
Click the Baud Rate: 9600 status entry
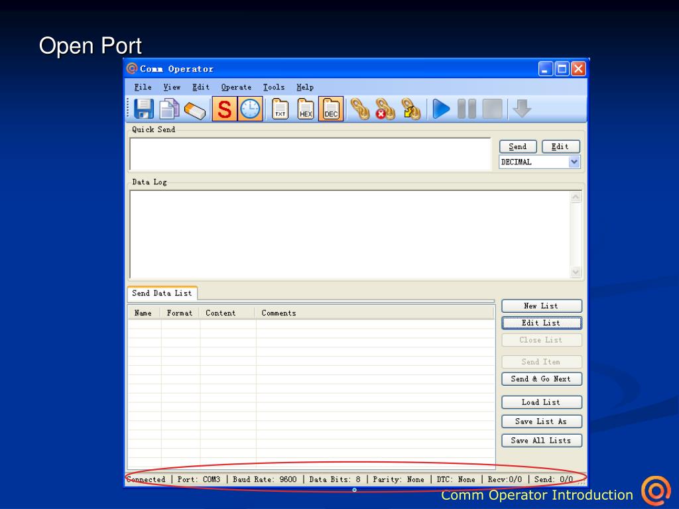[x=265, y=479]
